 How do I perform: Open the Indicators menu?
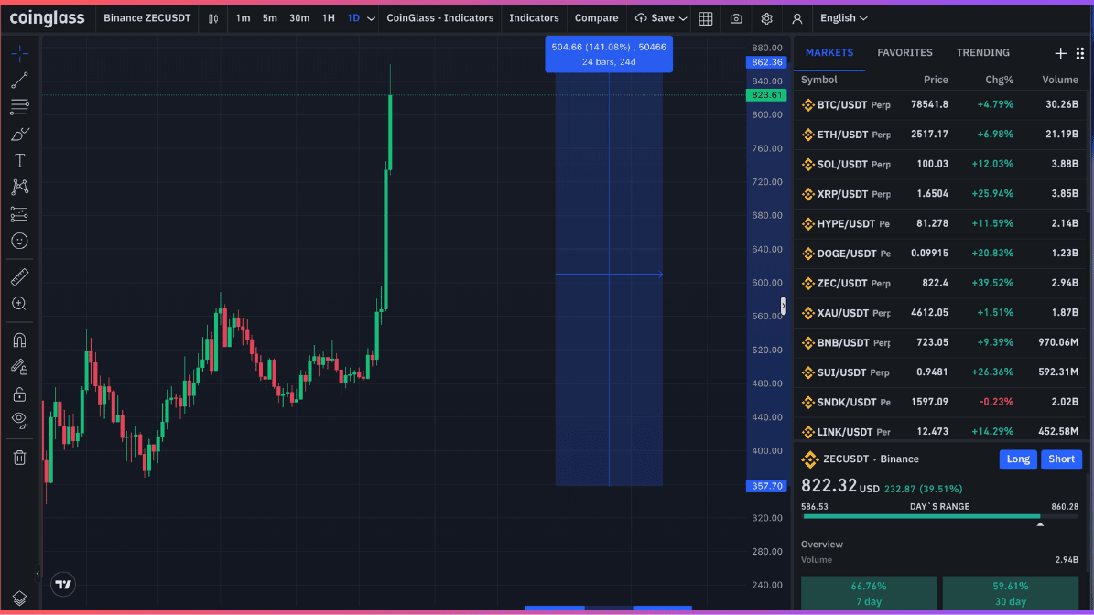click(x=534, y=18)
